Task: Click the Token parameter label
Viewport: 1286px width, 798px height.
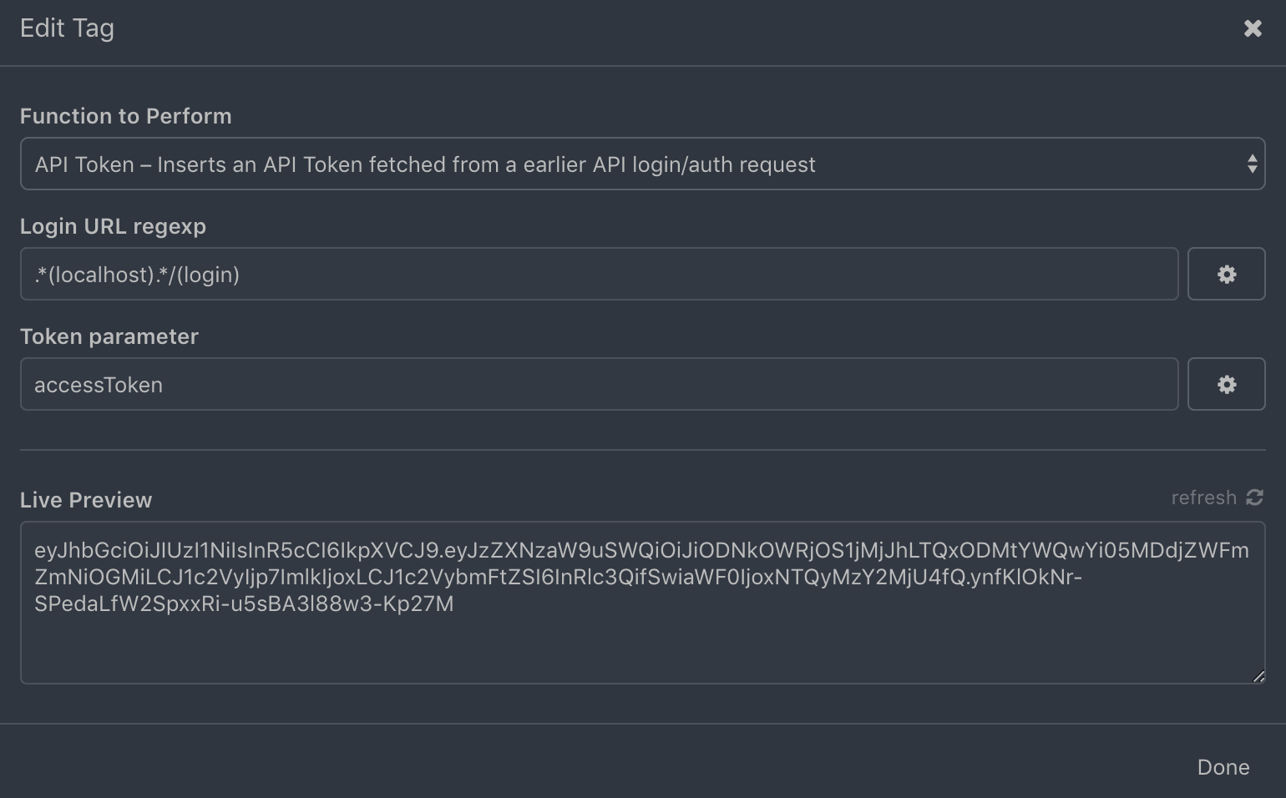Action: 109,336
